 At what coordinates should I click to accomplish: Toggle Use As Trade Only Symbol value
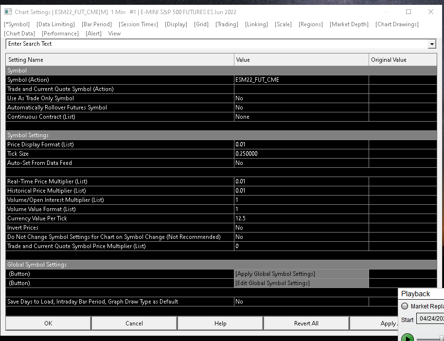(302, 98)
